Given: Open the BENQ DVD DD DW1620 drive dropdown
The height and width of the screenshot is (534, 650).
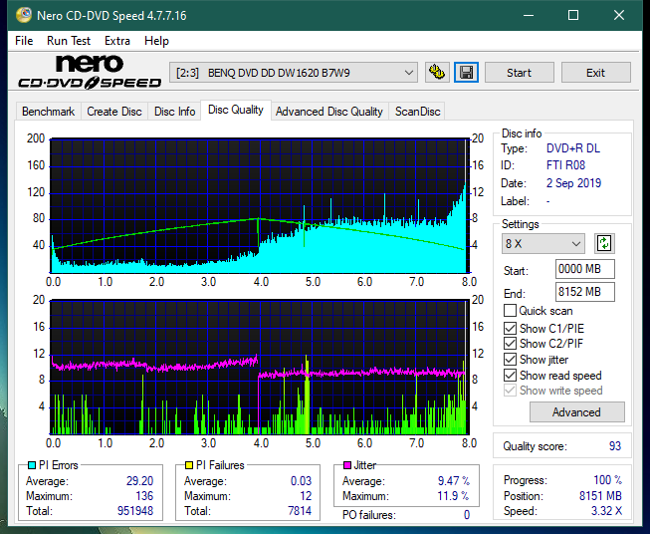Looking at the screenshot, I should [x=293, y=73].
